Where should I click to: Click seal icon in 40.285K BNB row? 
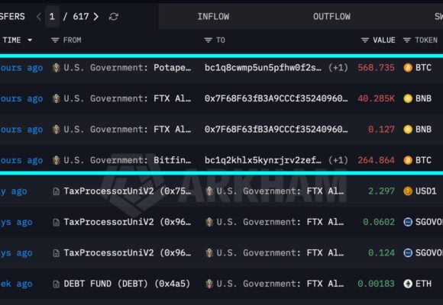57,98
